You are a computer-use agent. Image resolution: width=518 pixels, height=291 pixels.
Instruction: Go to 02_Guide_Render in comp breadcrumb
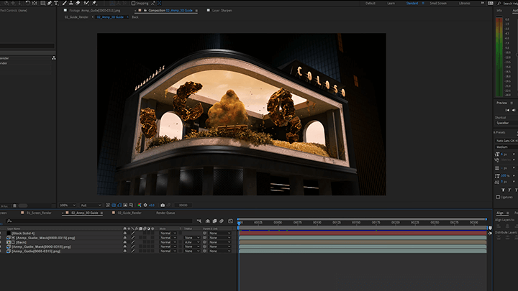click(x=76, y=17)
